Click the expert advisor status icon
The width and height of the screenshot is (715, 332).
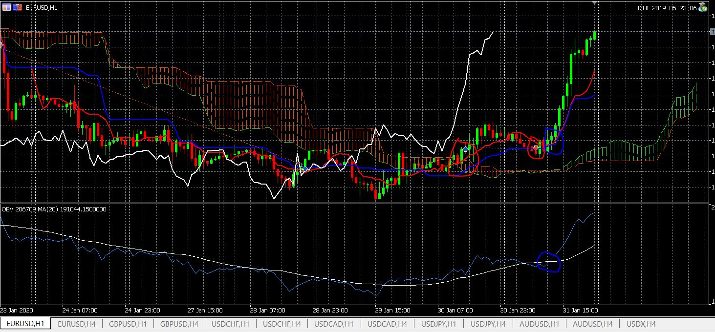(x=703, y=7)
